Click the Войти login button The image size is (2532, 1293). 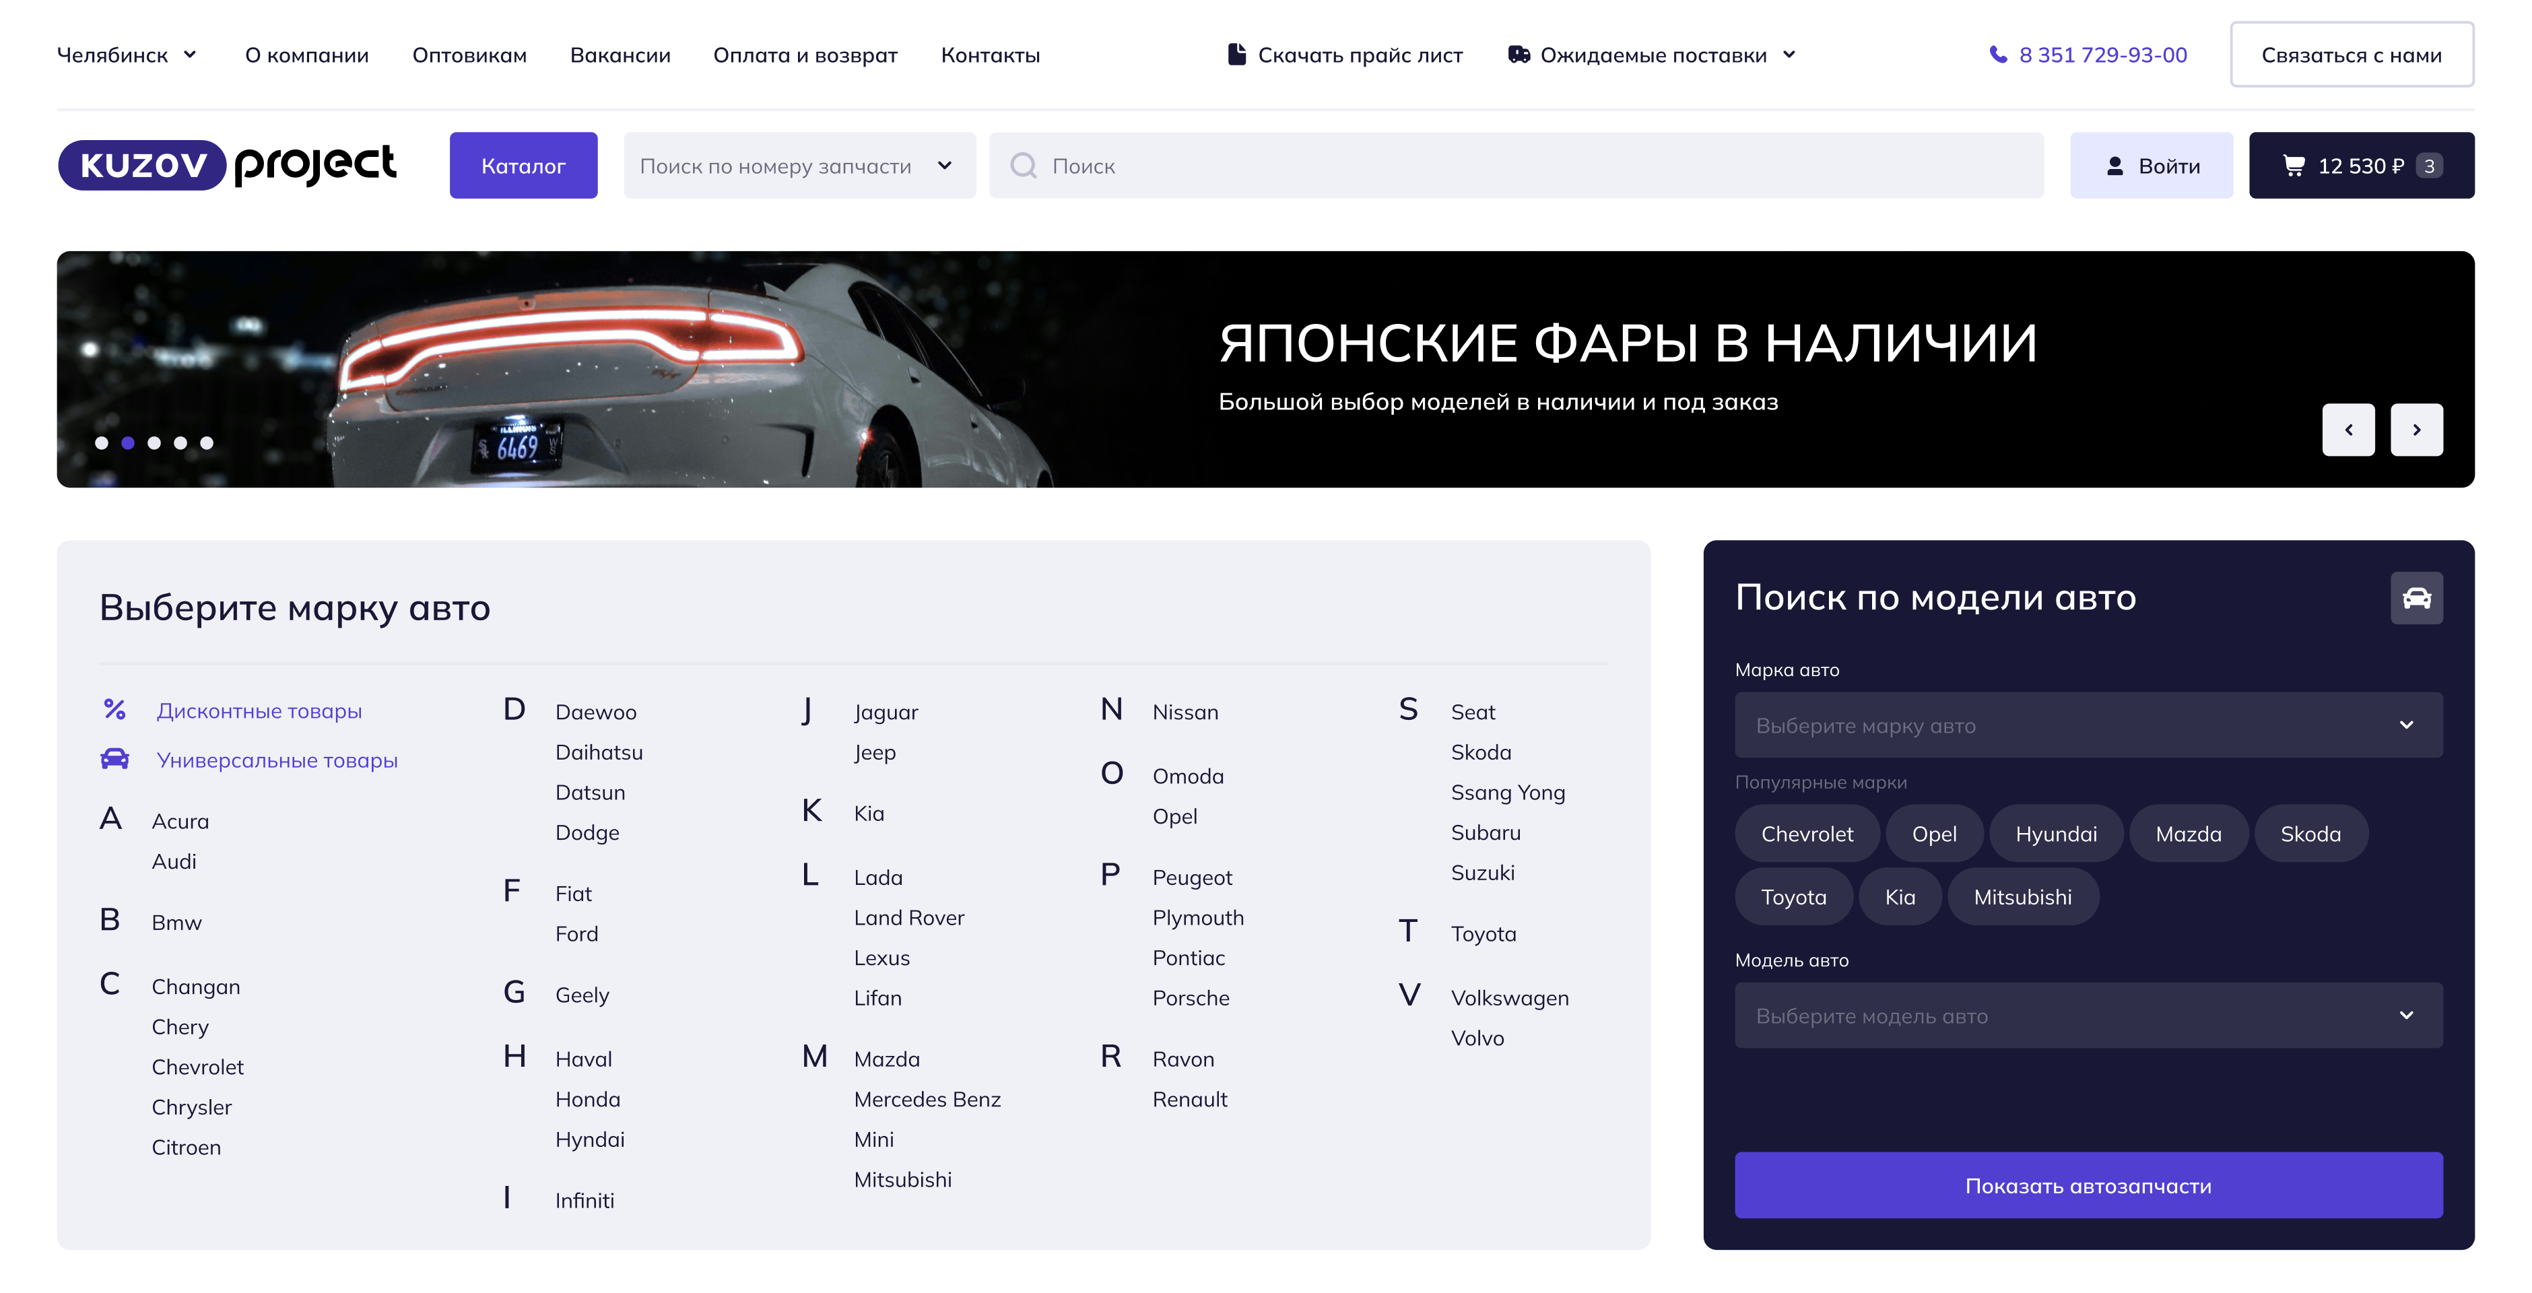[2151, 165]
